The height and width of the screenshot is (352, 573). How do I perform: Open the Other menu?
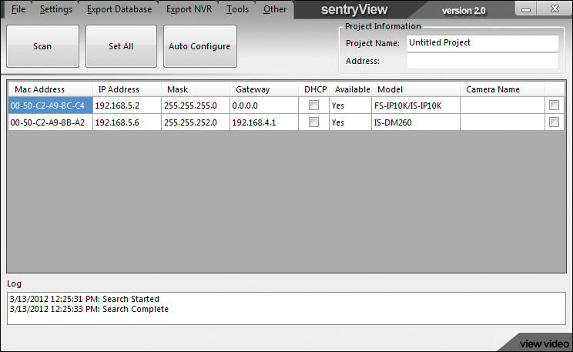coord(275,9)
